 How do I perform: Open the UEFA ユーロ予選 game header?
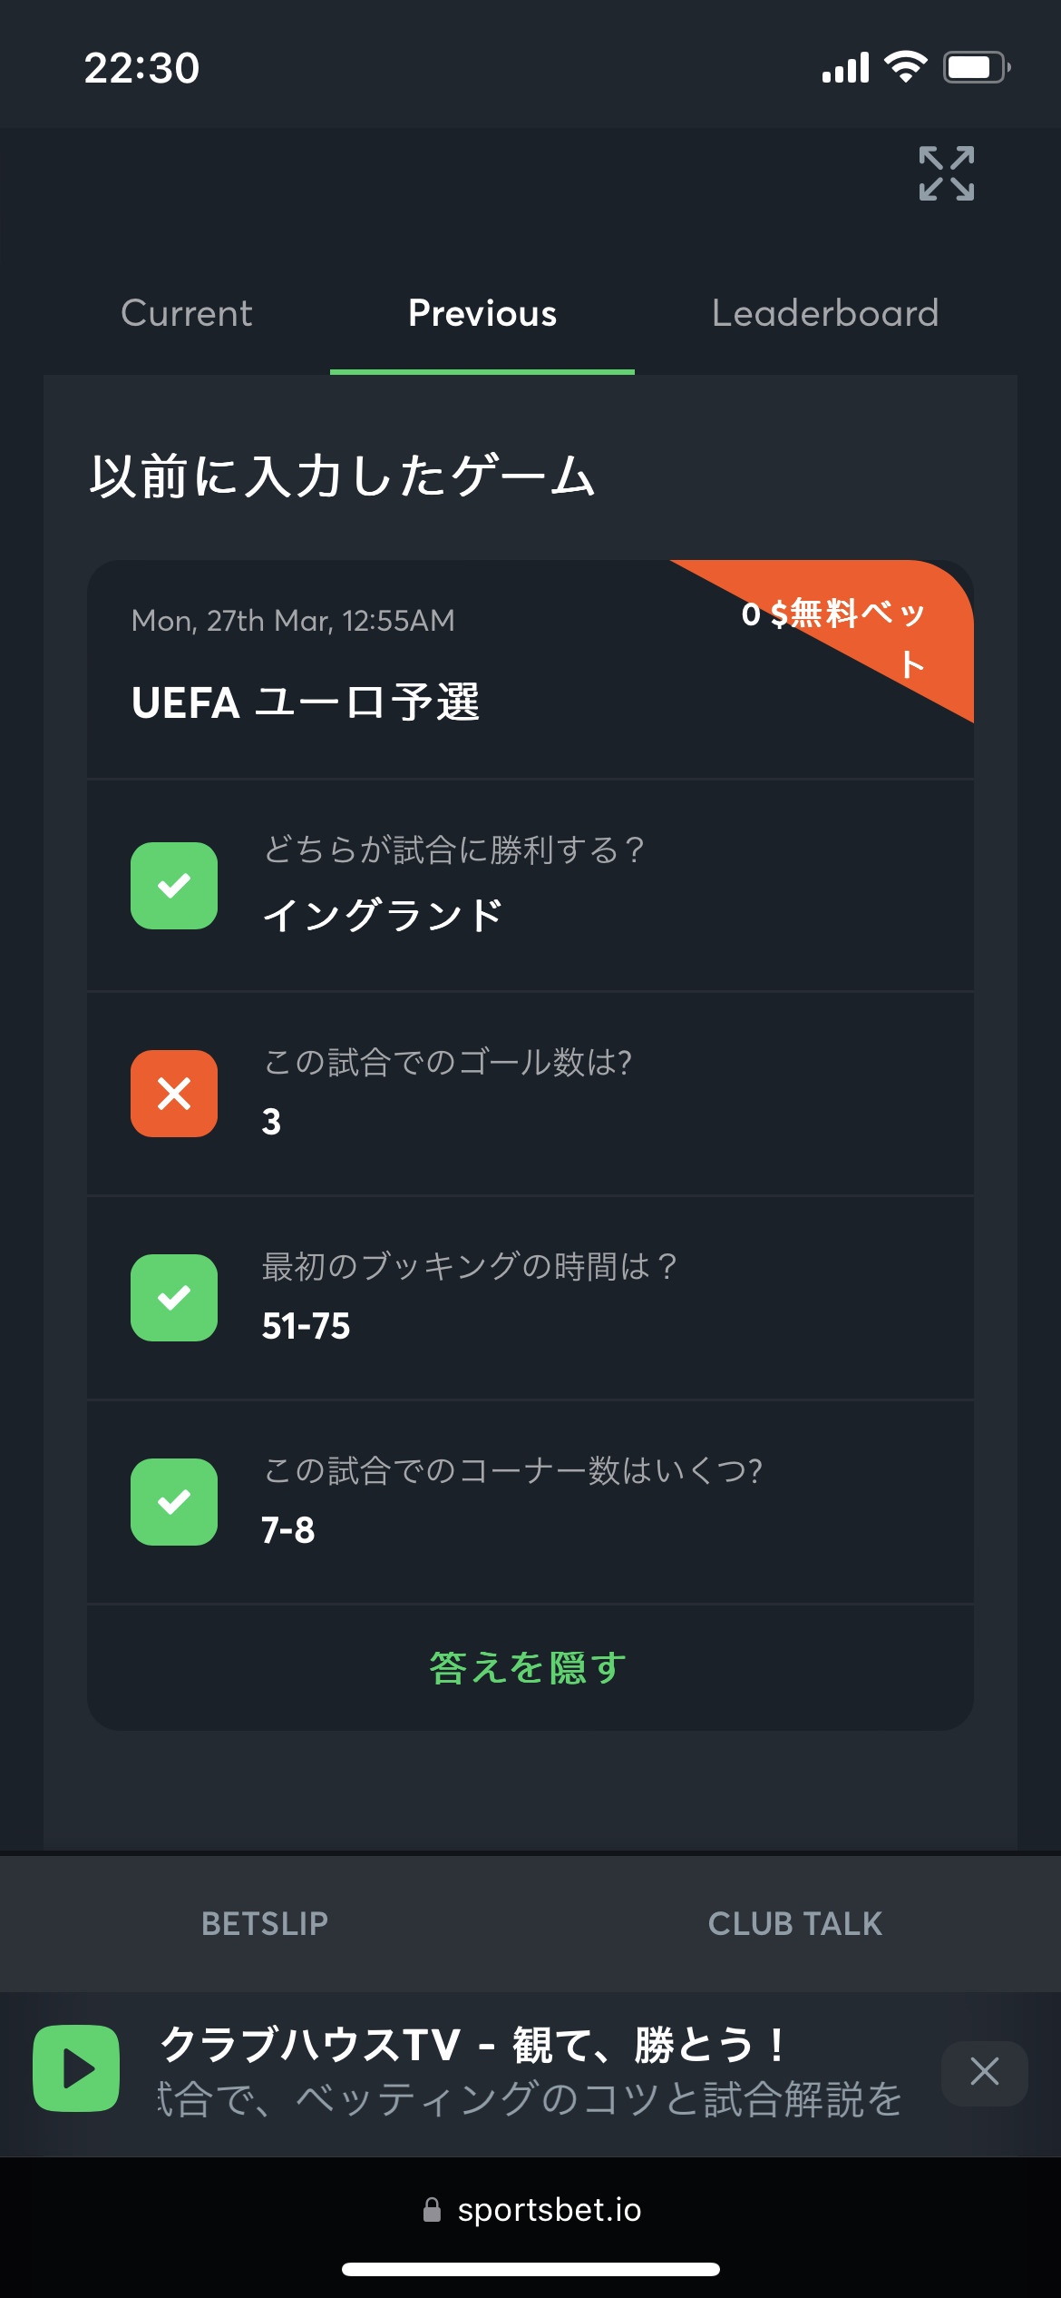(306, 702)
